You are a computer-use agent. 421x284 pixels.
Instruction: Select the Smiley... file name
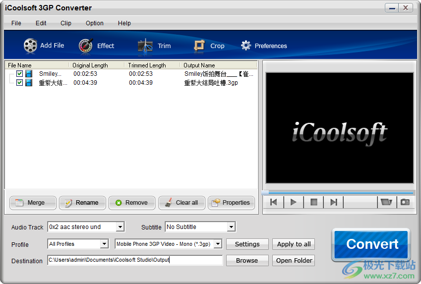click(x=50, y=73)
